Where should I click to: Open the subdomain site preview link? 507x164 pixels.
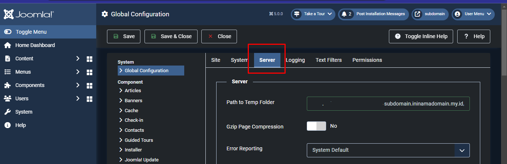click(430, 14)
